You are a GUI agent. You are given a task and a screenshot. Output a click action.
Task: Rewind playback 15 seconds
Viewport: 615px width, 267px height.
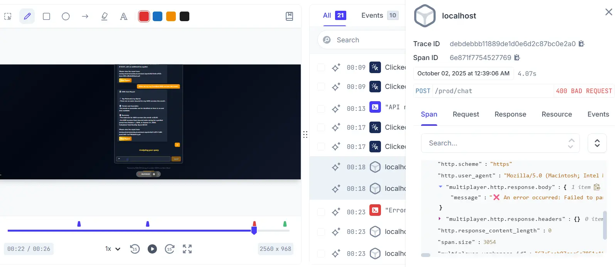(135, 249)
